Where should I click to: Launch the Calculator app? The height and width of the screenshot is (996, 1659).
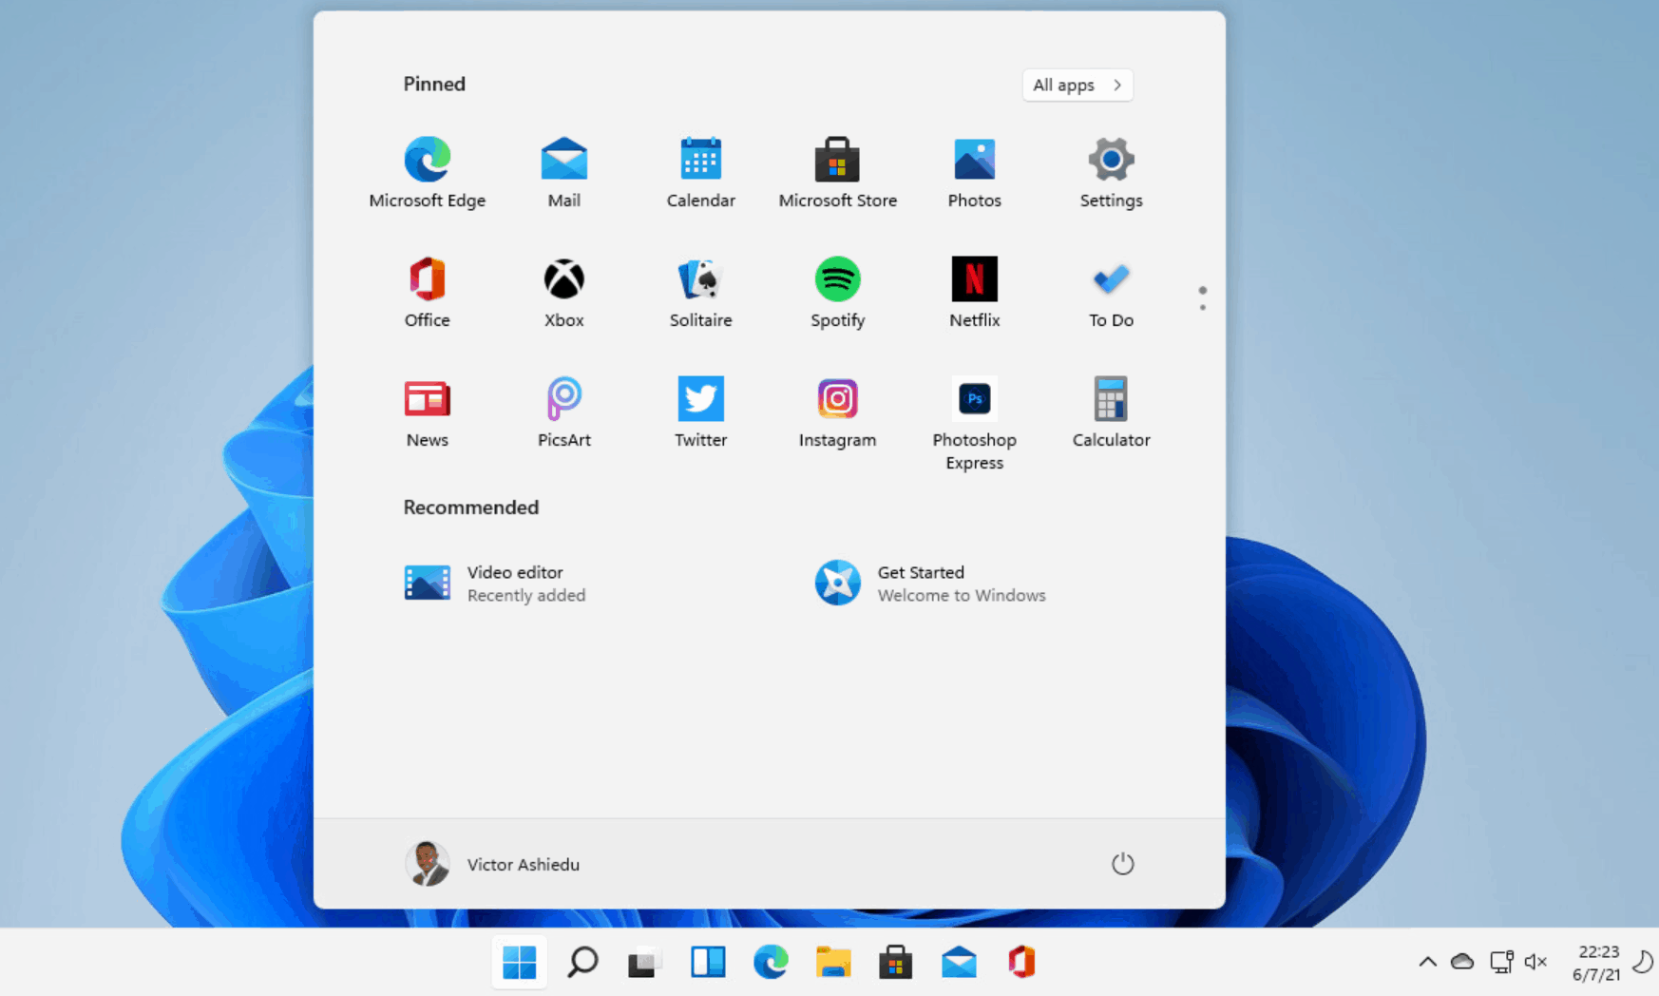(x=1111, y=412)
